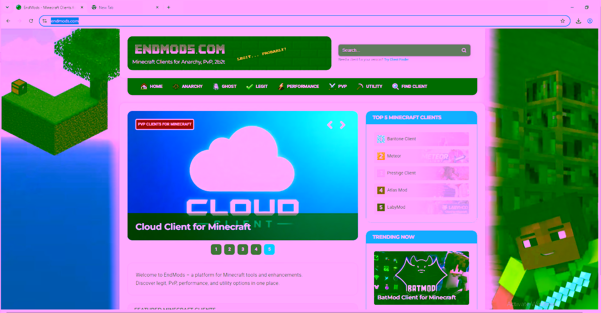Close the New Tab tab

point(157,7)
